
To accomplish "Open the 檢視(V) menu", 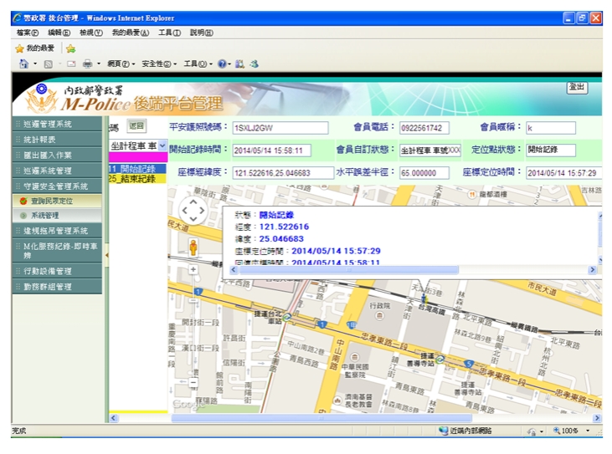I will tap(91, 33).
